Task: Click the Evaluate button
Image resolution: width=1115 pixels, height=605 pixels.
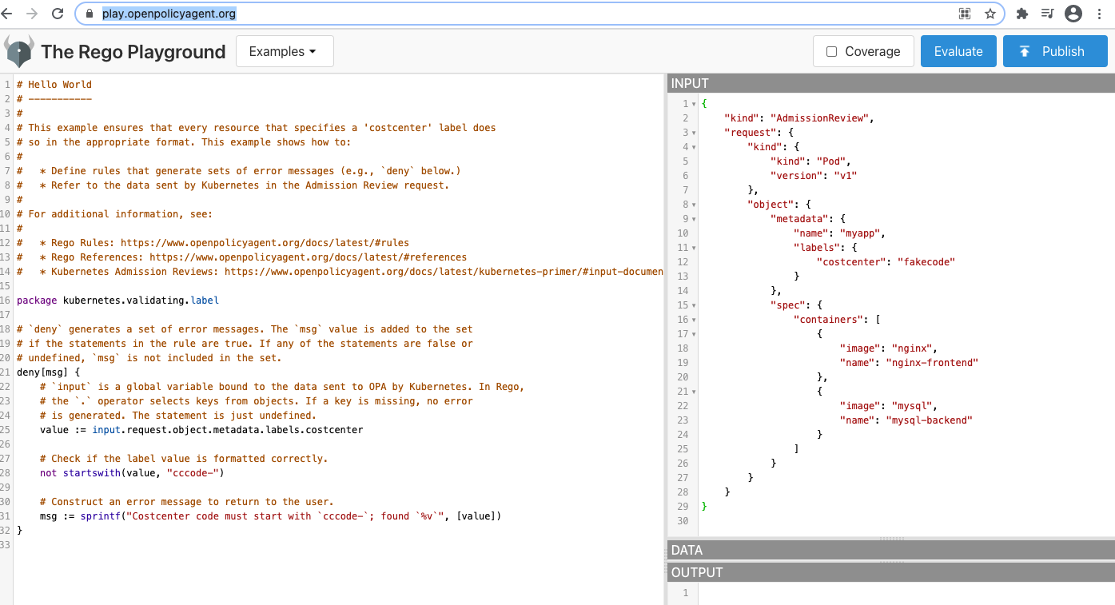Action: tap(958, 52)
